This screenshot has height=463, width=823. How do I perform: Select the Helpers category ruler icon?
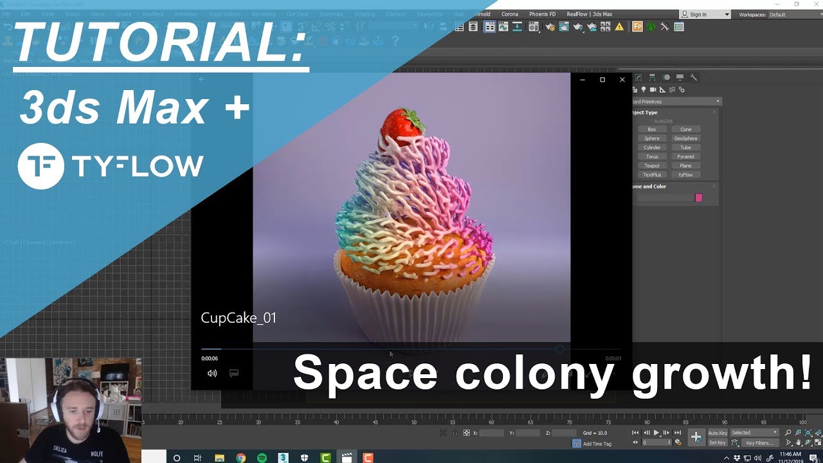(662, 89)
